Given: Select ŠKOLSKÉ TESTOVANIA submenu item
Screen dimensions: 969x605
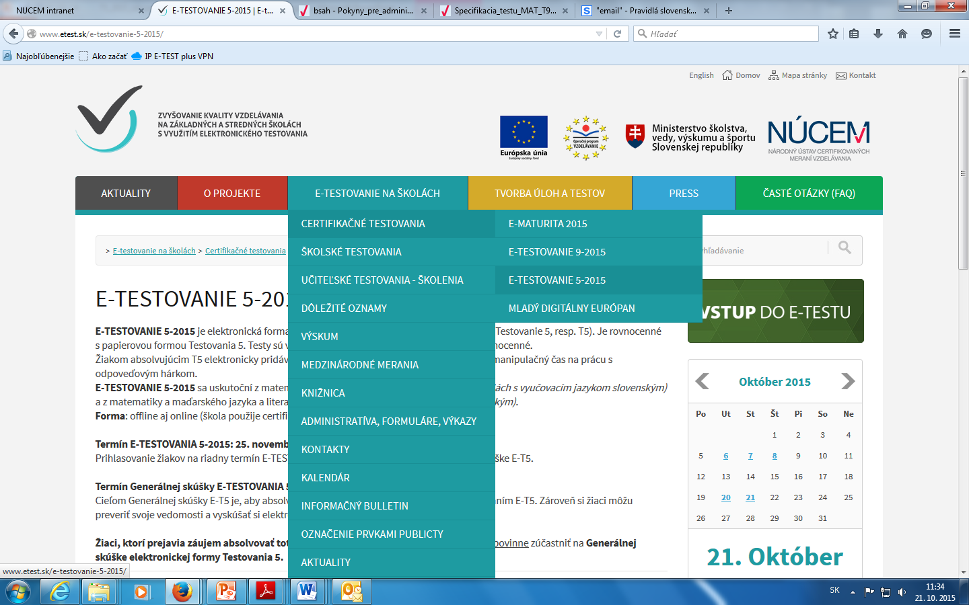Looking at the screenshot, I should (392, 251).
